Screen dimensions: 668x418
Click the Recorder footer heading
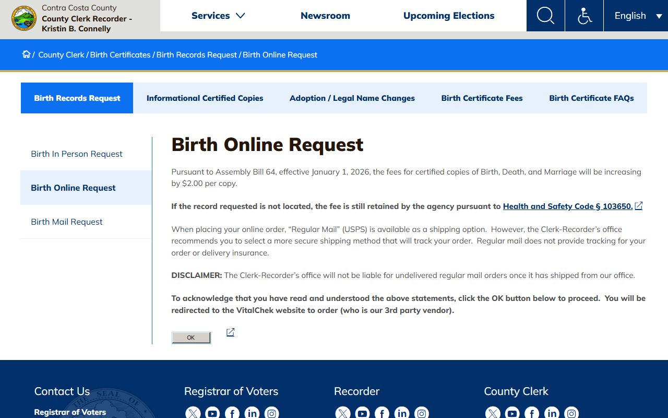[356, 391]
